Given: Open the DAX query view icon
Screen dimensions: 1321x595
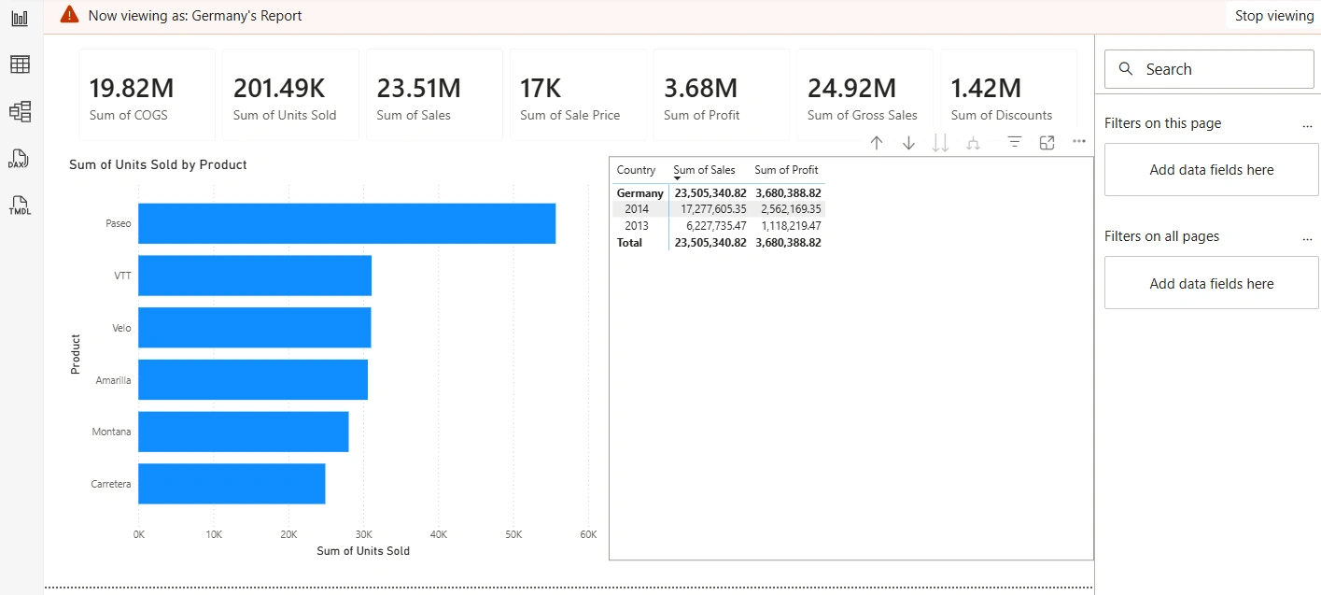Looking at the screenshot, I should coord(20,159).
